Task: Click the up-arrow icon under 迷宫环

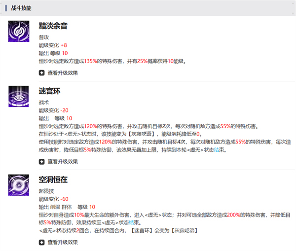Action: [41, 161]
